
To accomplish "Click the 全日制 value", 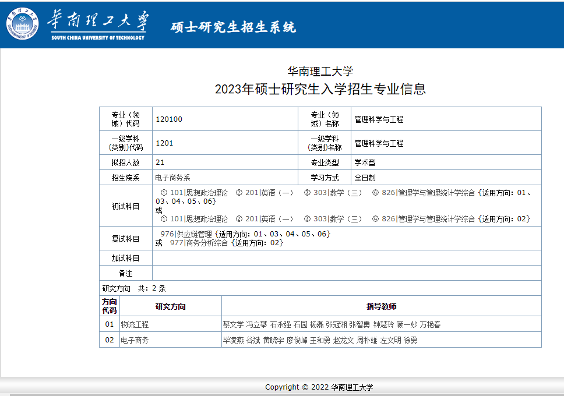I will (x=365, y=178).
